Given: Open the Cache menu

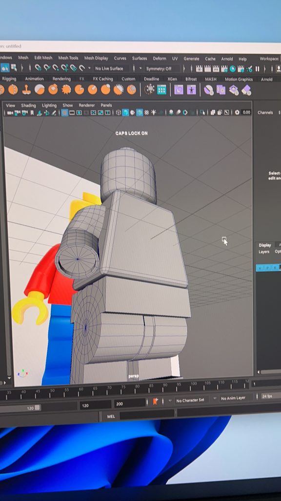Looking at the screenshot, I should (x=210, y=59).
